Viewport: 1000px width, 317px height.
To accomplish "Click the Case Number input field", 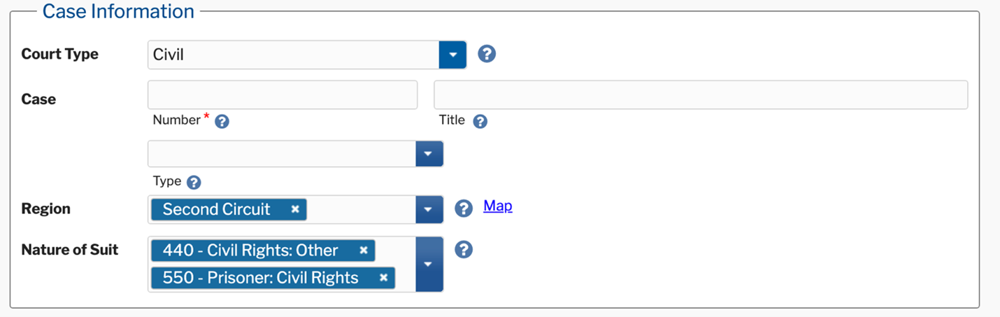I will coord(283,95).
